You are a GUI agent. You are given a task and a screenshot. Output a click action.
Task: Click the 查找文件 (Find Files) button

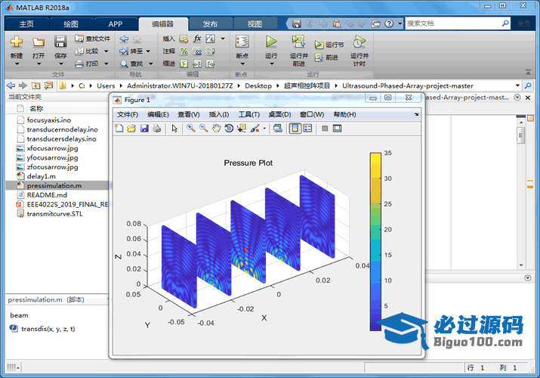[x=93, y=39]
